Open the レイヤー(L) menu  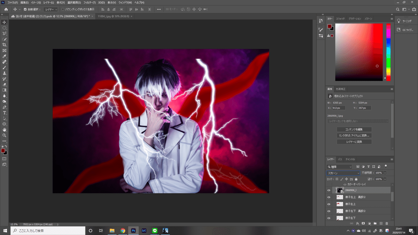coord(48,2)
